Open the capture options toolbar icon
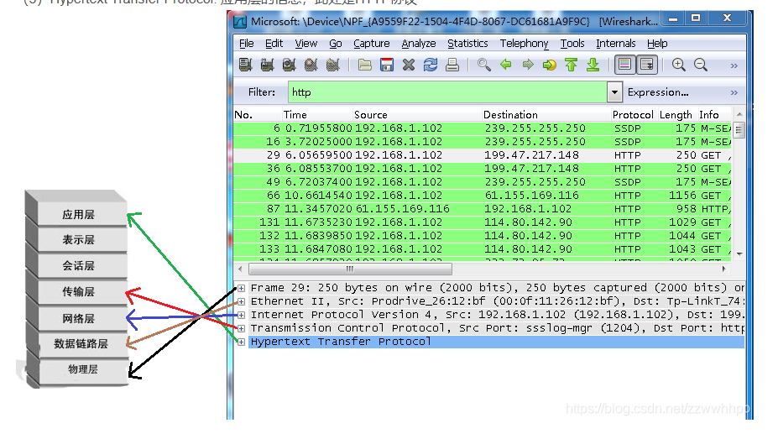 [x=268, y=65]
